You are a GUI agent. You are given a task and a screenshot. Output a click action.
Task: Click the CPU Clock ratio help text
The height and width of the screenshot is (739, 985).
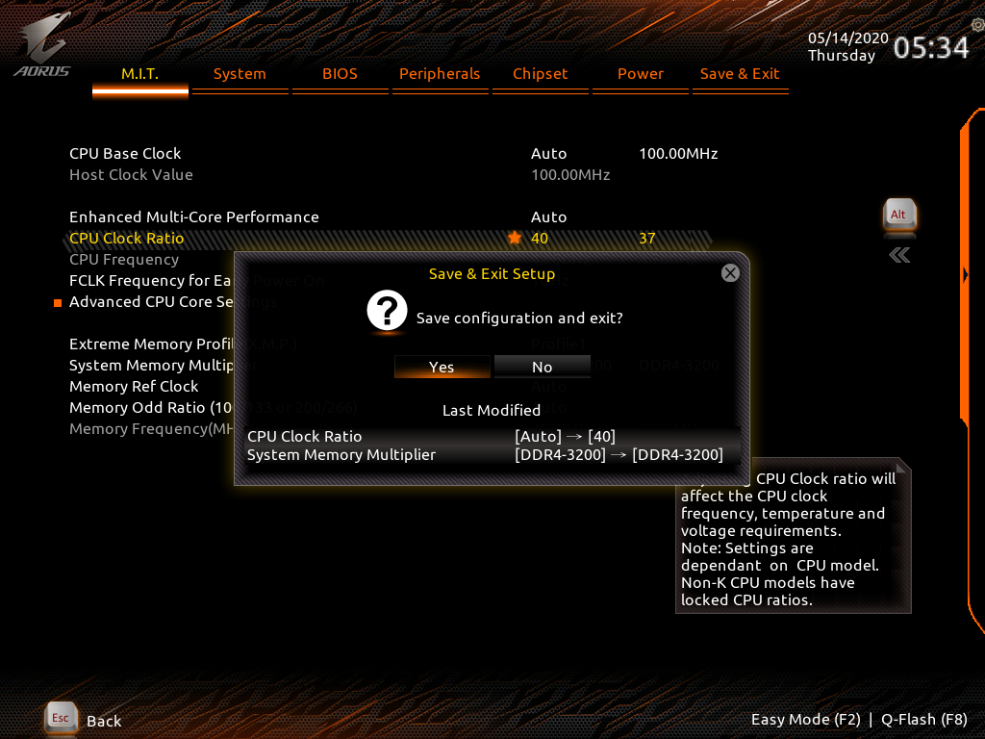coord(789,539)
